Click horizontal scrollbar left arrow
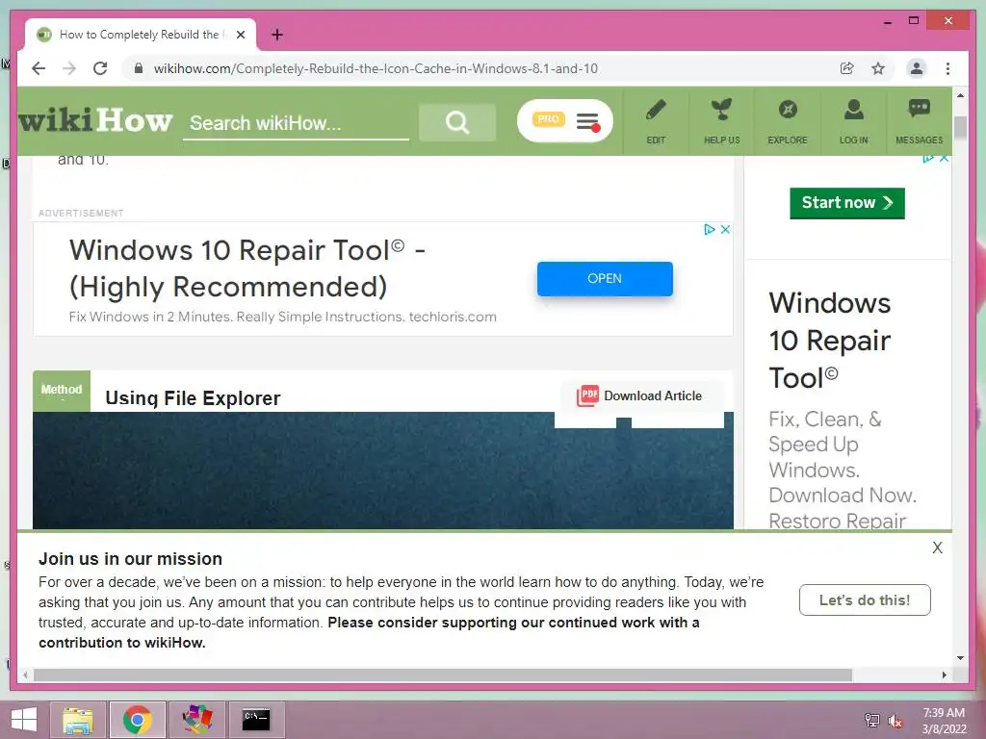The height and width of the screenshot is (739, 986). pos(25,675)
